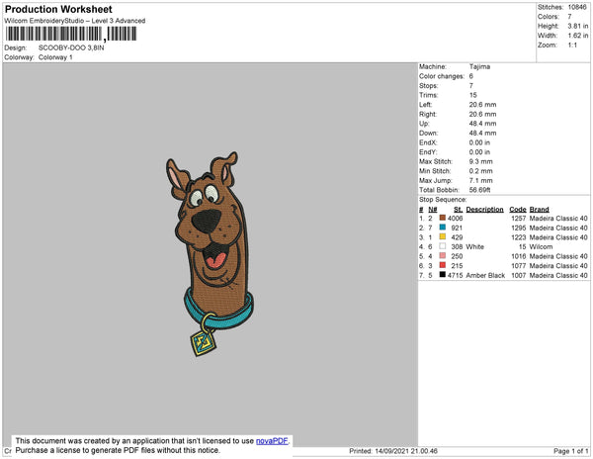Screen dimensions: 593x459
Task: Select the 'EndY:' value 0.00 in
Action: coord(479,152)
